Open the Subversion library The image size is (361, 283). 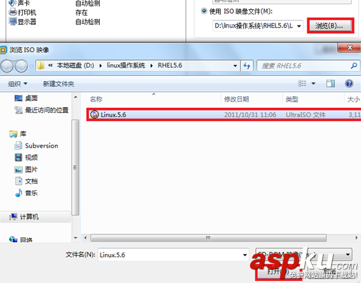click(x=37, y=146)
